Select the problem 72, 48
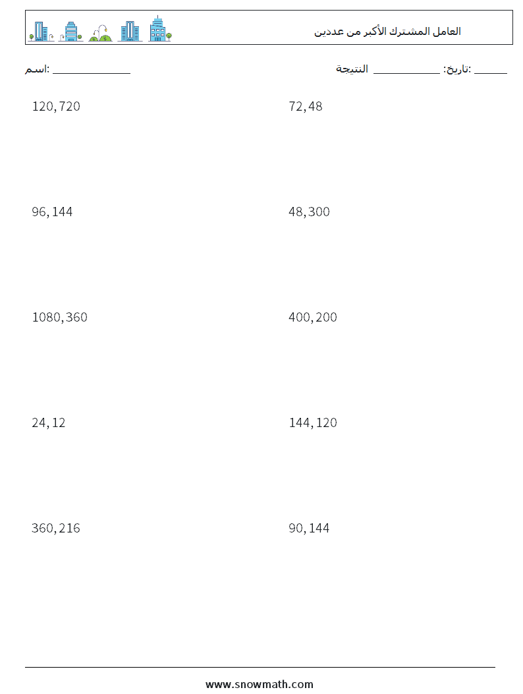This screenshot has height=694, width=523. [306, 107]
